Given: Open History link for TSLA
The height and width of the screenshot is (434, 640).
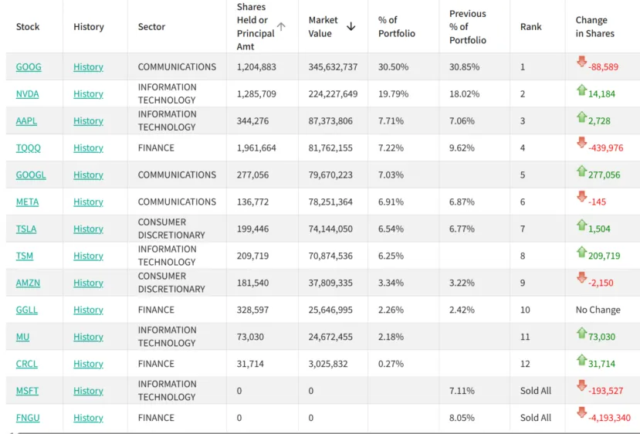Looking at the screenshot, I should (x=88, y=229).
